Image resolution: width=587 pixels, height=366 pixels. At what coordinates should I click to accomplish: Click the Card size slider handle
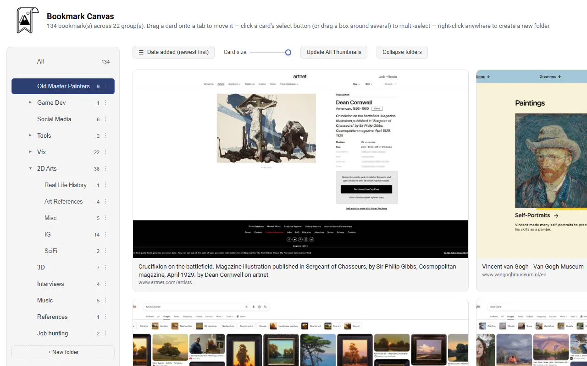[x=288, y=52]
